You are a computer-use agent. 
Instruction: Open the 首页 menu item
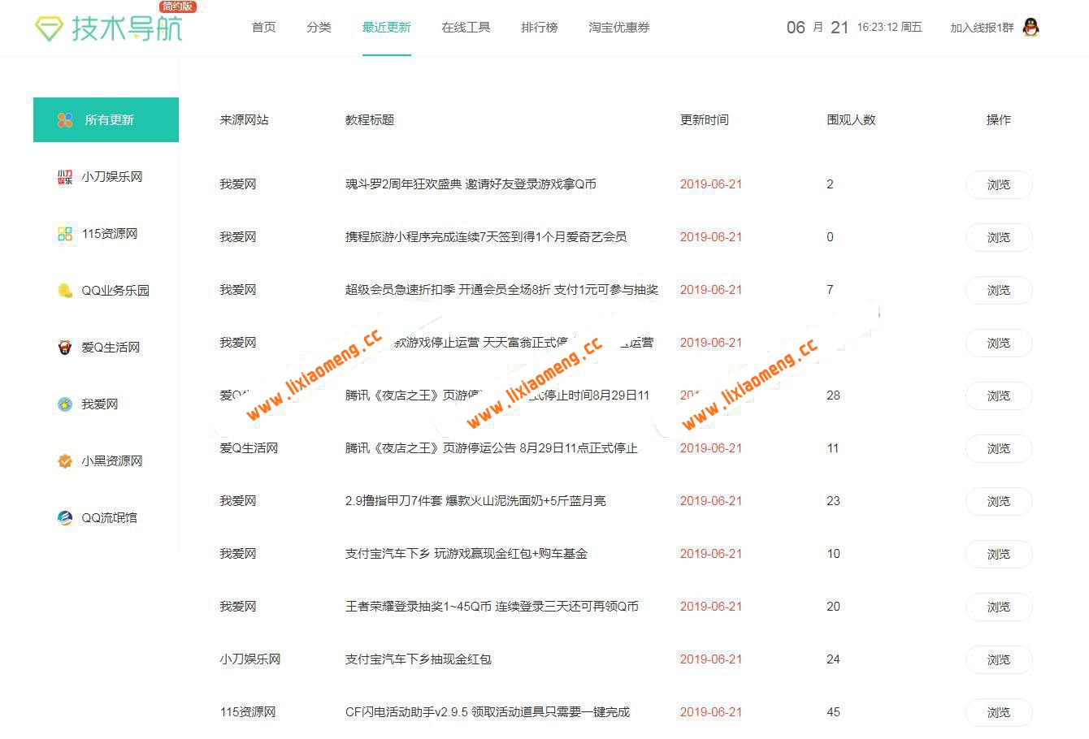pos(262,27)
